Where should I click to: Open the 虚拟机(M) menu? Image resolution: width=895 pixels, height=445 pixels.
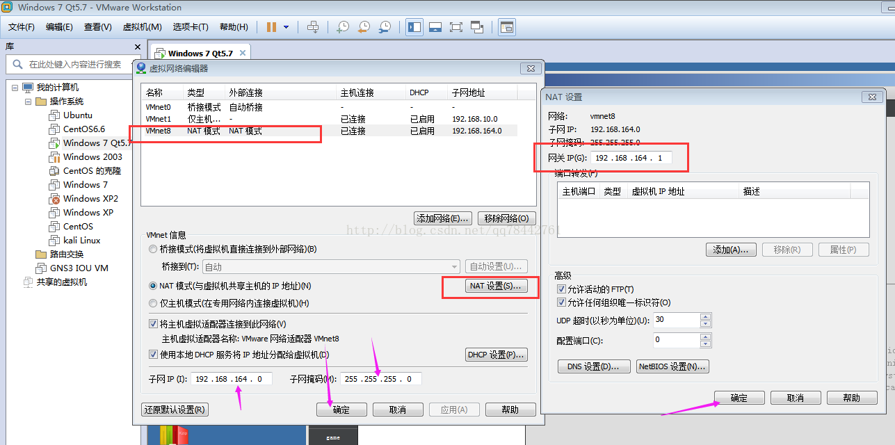pyautogui.click(x=142, y=27)
